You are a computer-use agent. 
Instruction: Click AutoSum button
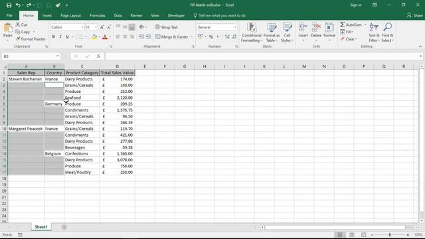tap(351, 25)
